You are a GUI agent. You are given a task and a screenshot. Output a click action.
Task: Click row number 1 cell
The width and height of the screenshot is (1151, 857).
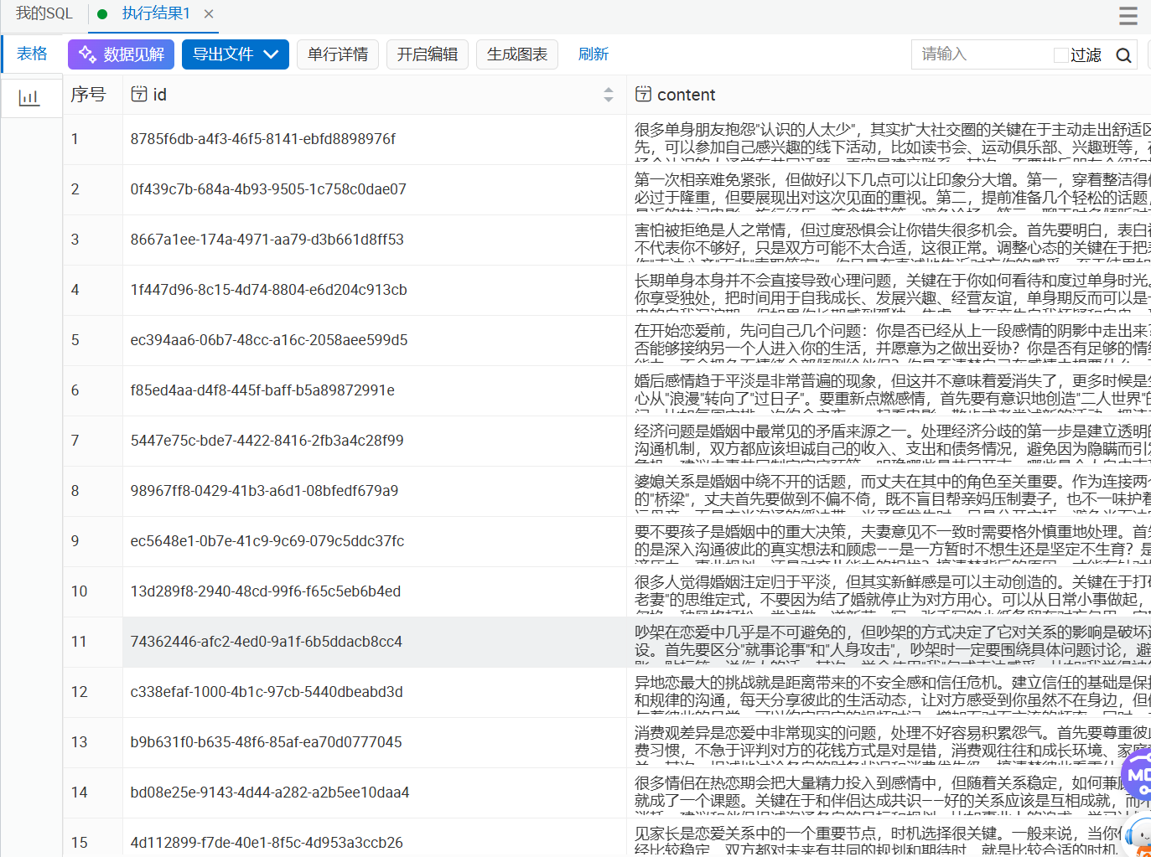[x=92, y=139]
